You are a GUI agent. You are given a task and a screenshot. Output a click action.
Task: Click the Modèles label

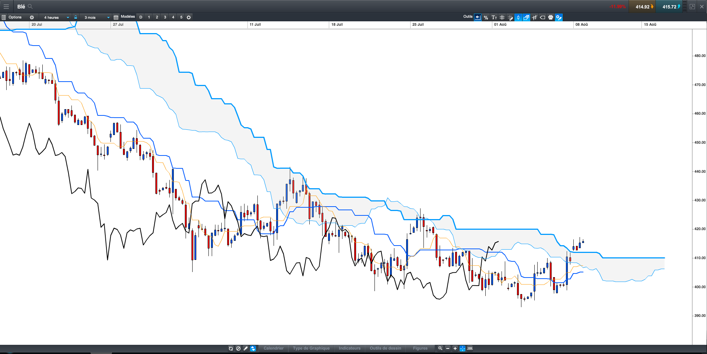click(x=128, y=17)
